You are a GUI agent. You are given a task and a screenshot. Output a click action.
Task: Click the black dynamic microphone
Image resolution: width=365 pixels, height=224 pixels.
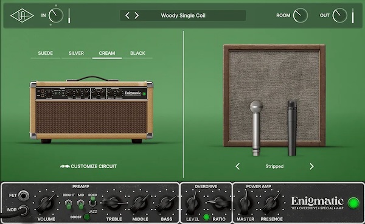click(292, 128)
